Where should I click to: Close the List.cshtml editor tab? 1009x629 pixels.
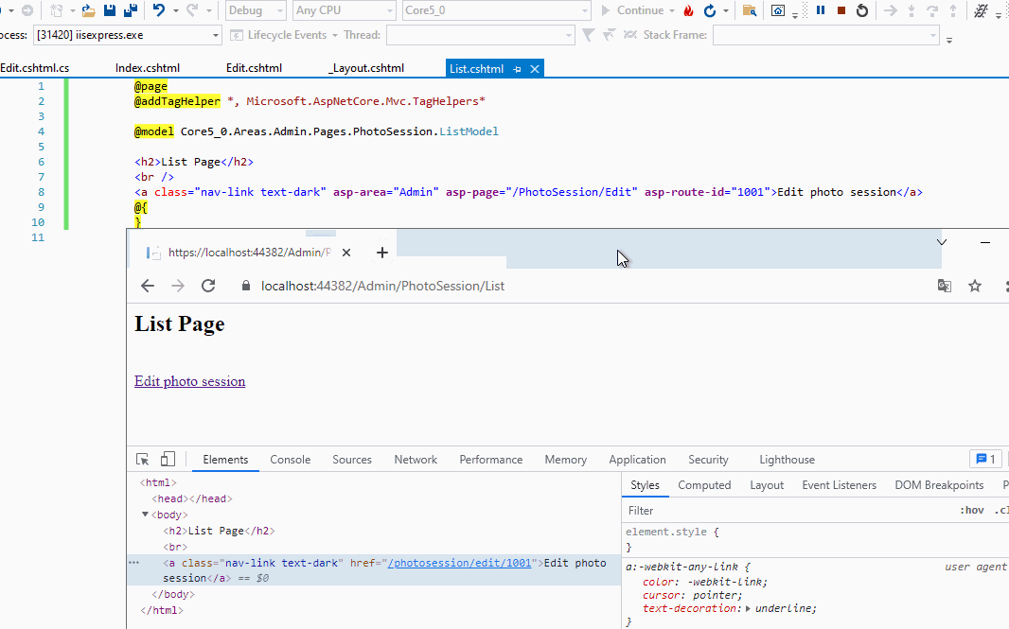(534, 69)
